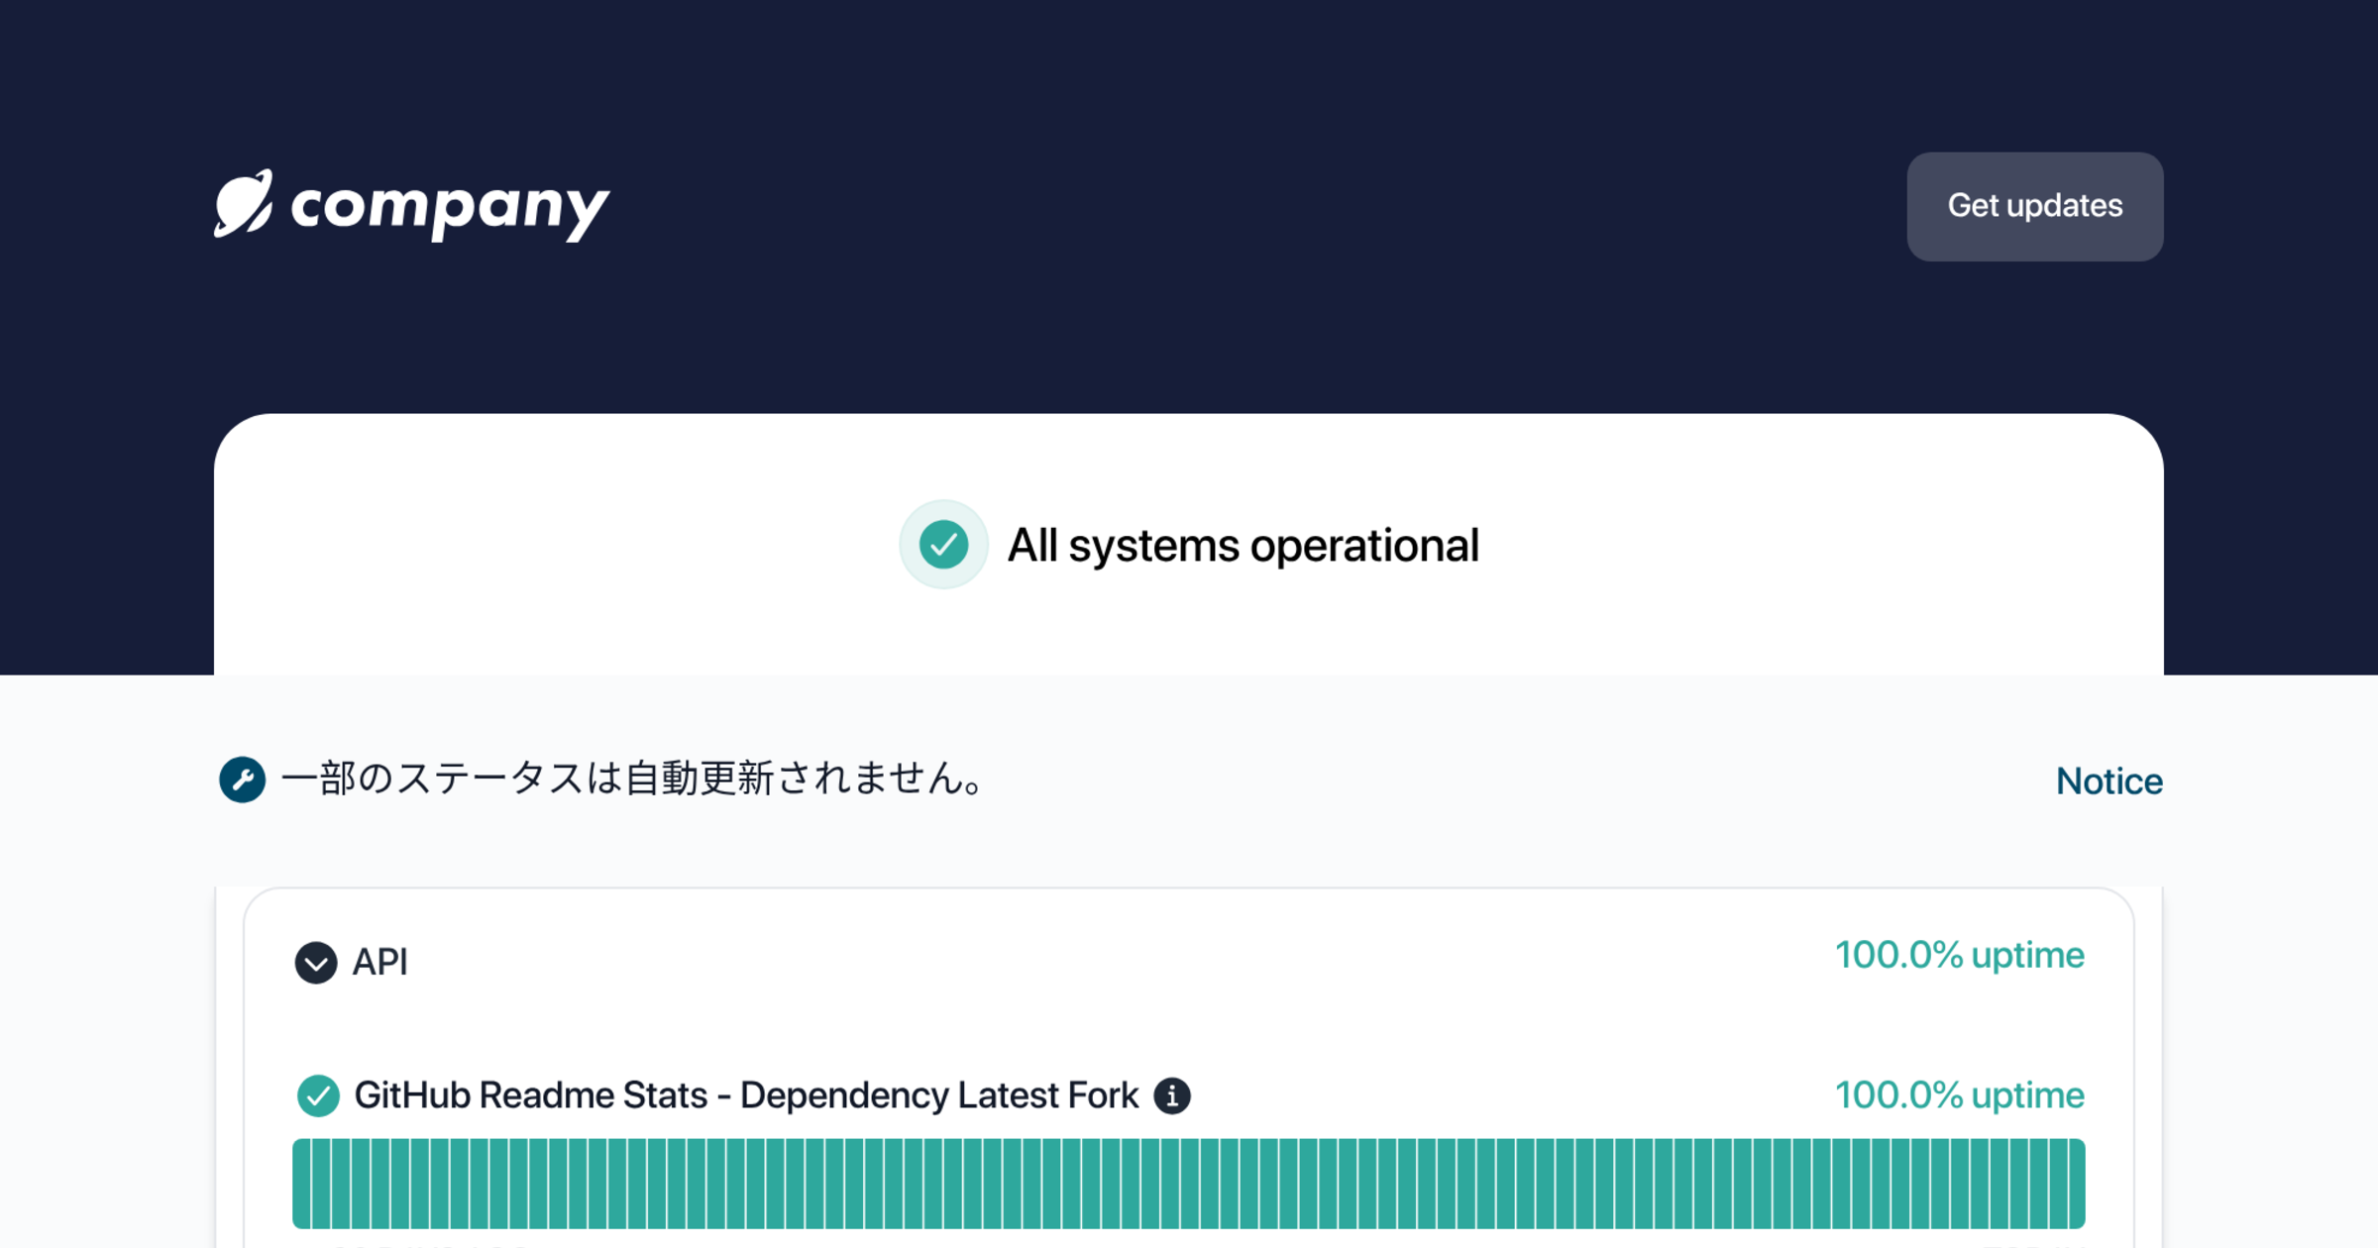
Task: Click the middle of the uptime bar chart
Action: [x=1189, y=1184]
